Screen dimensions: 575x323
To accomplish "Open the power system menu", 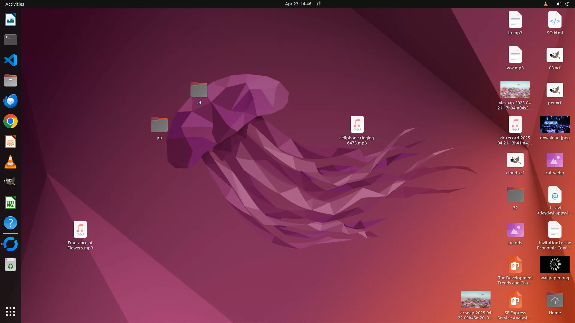I will pyautogui.click(x=567, y=4).
